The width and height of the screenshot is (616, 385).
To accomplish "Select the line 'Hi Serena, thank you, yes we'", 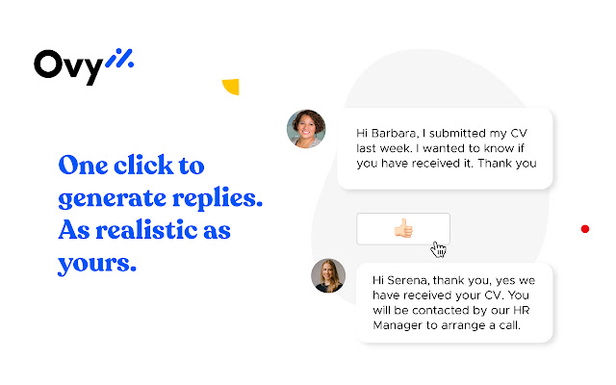I will coord(453,280).
